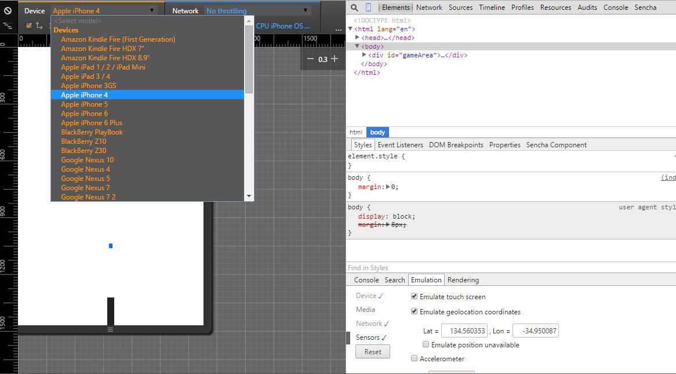The width and height of the screenshot is (676, 374).
Task: Pick Apple iPhone 6 Plus from list
Action: click(92, 122)
